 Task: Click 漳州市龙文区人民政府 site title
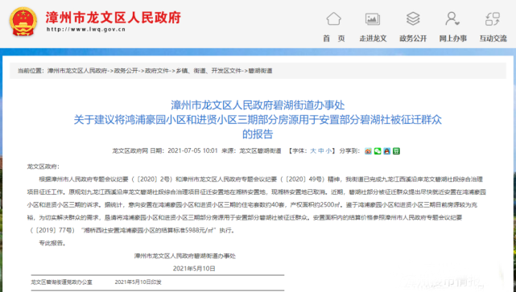coord(114,18)
